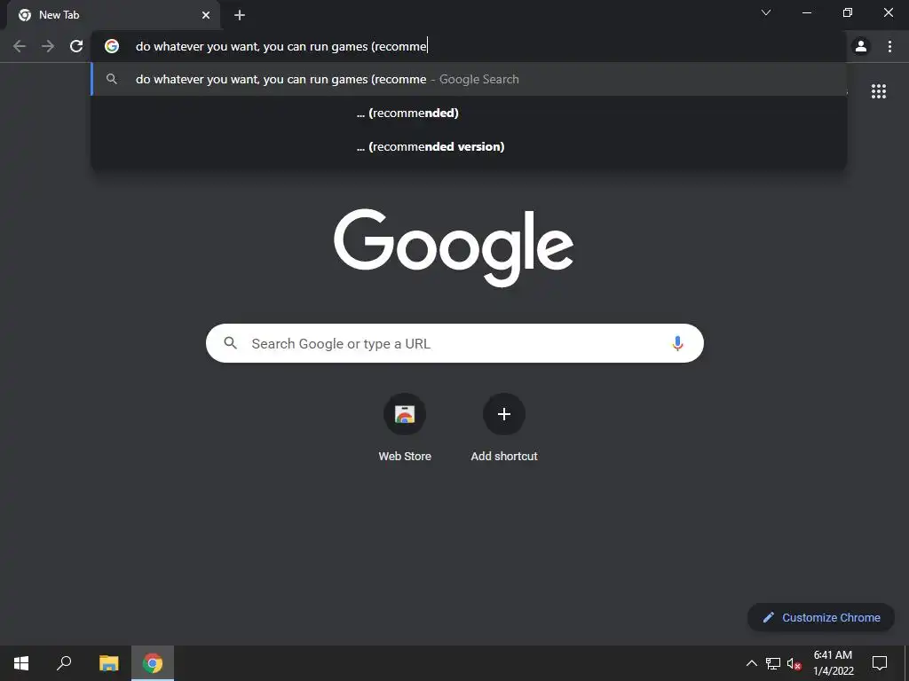Click the search icon in the suggestion row
Image resolution: width=909 pixels, height=681 pixels.
(112, 79)
